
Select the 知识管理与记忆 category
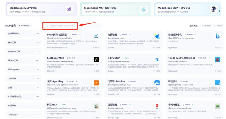coord(23,97)
